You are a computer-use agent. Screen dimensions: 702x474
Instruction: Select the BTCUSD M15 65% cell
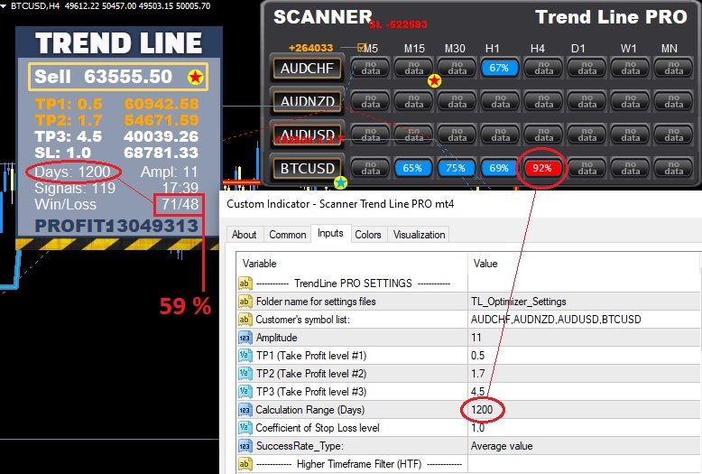pyautogui.click(x=412, y=169)
